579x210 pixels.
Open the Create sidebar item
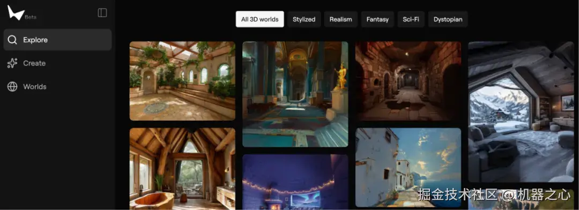(x=57, y=63)
